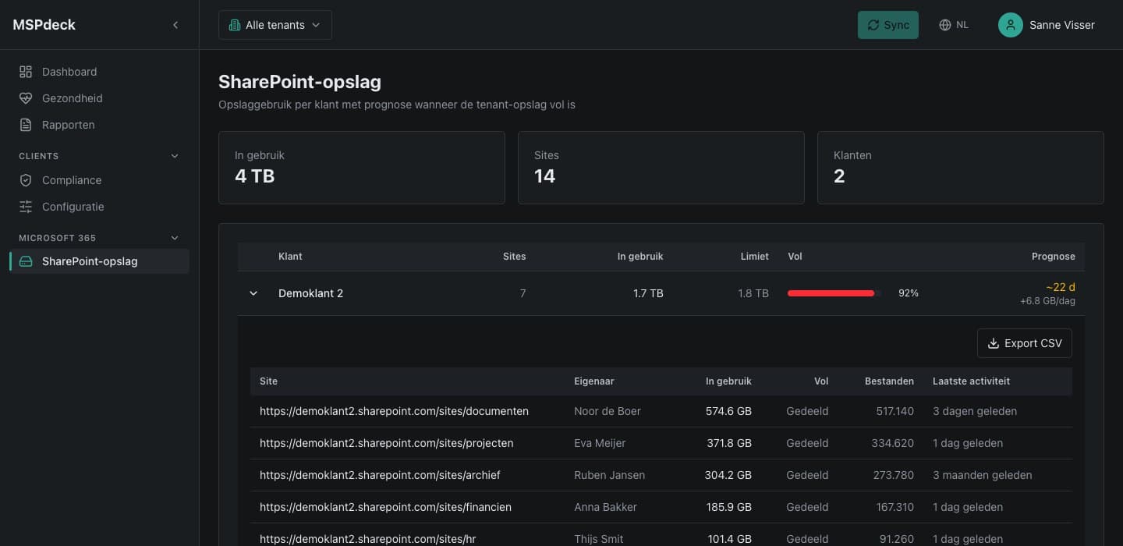Click the 574.6 GB usage value
Image resolution: width=1123 pixels, height=546 pixels.
728,411
